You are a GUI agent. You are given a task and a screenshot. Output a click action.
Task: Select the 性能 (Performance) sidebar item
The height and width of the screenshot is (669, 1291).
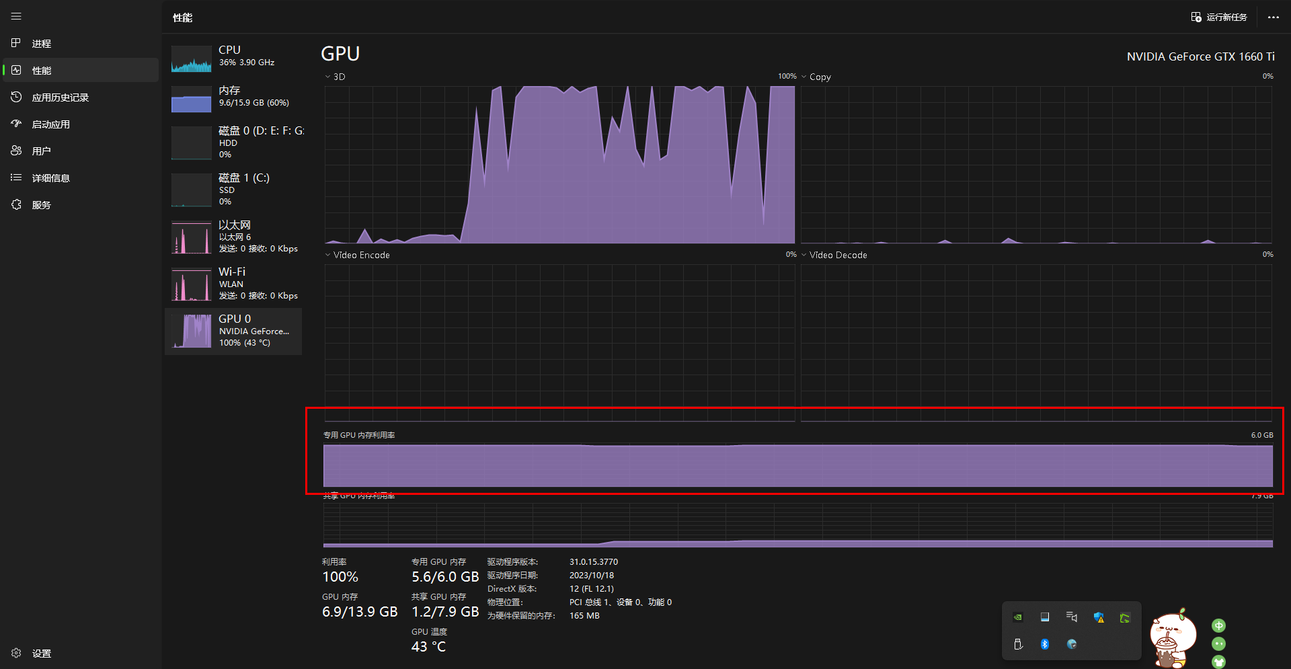[81, 71]
